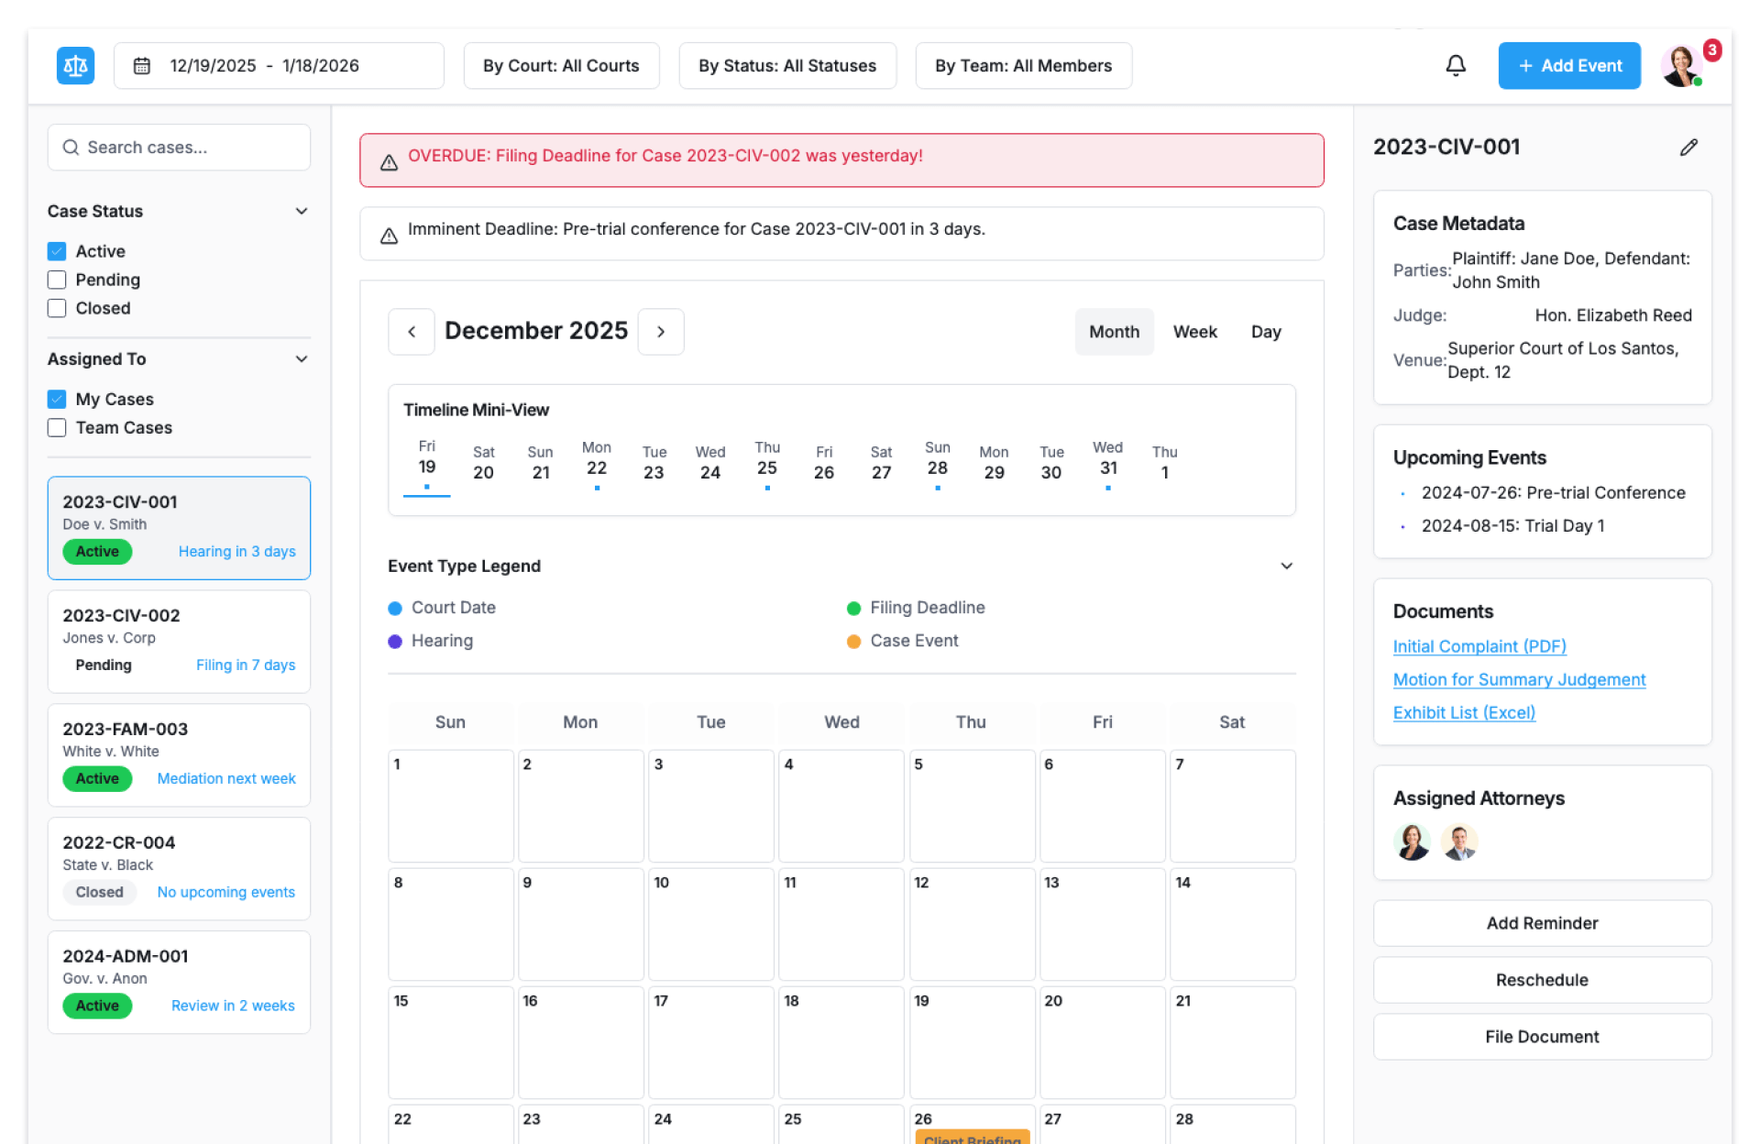1760x1144 pixels.
Task: Click the Add Event button
Action: tap(1568, 66)
